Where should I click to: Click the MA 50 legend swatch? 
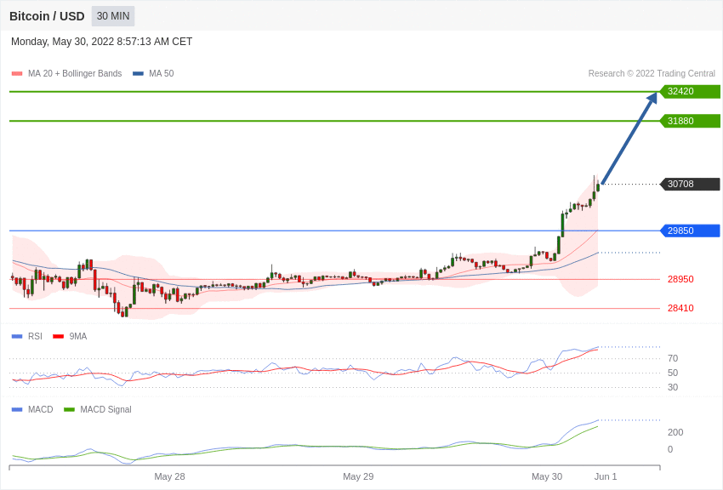138,74
